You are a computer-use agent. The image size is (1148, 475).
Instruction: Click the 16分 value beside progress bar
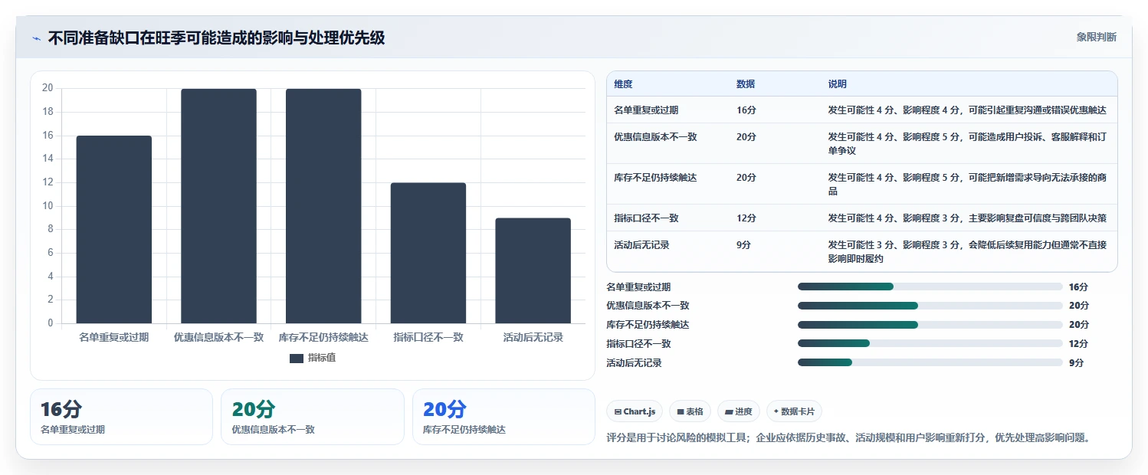1078,287
